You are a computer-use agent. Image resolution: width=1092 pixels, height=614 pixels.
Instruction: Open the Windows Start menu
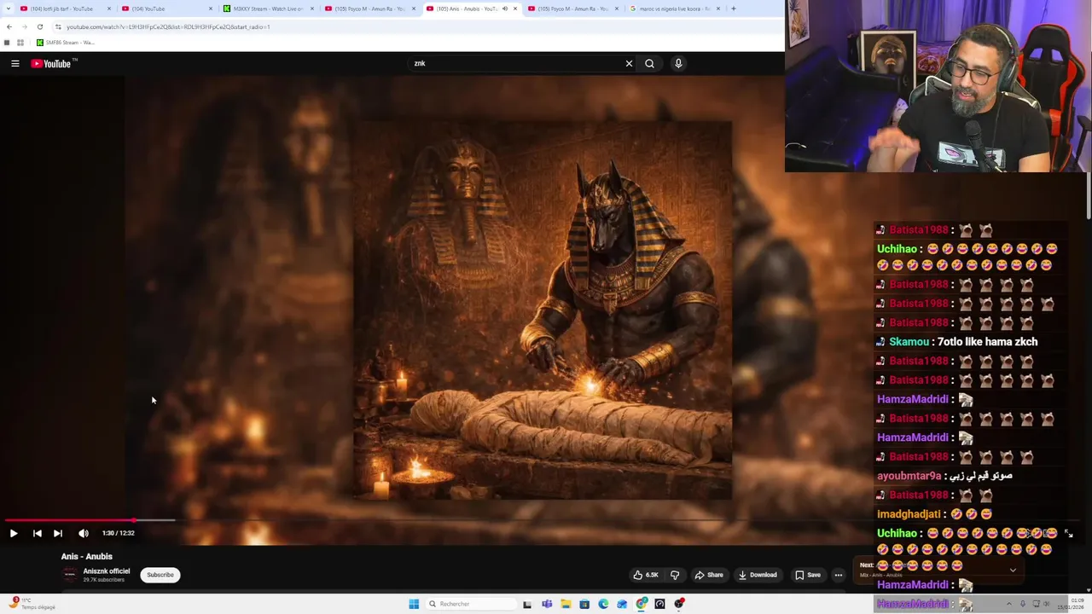pos(414,604)
